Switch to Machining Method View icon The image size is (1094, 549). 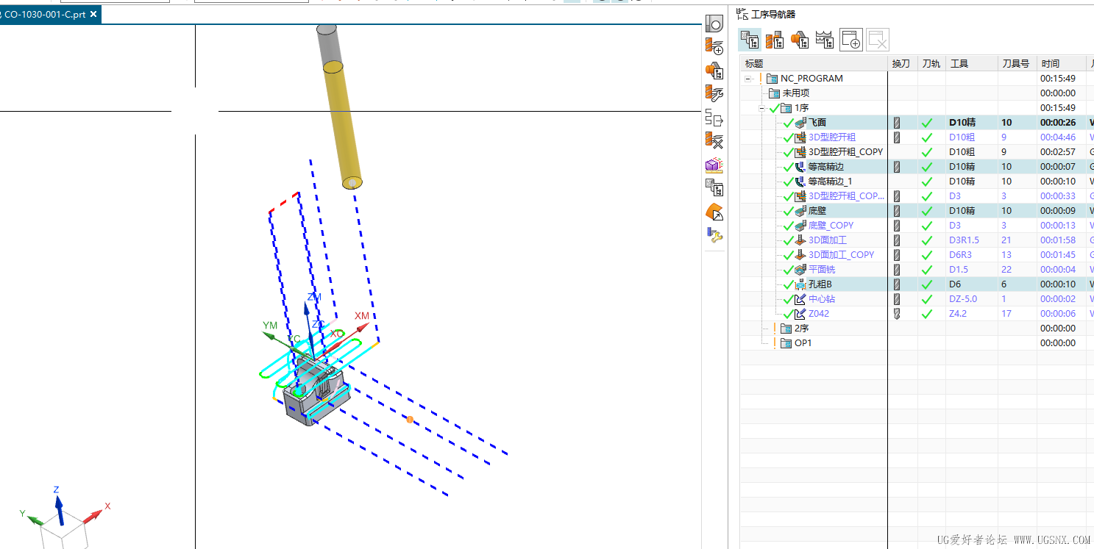[x=825, y=40]
